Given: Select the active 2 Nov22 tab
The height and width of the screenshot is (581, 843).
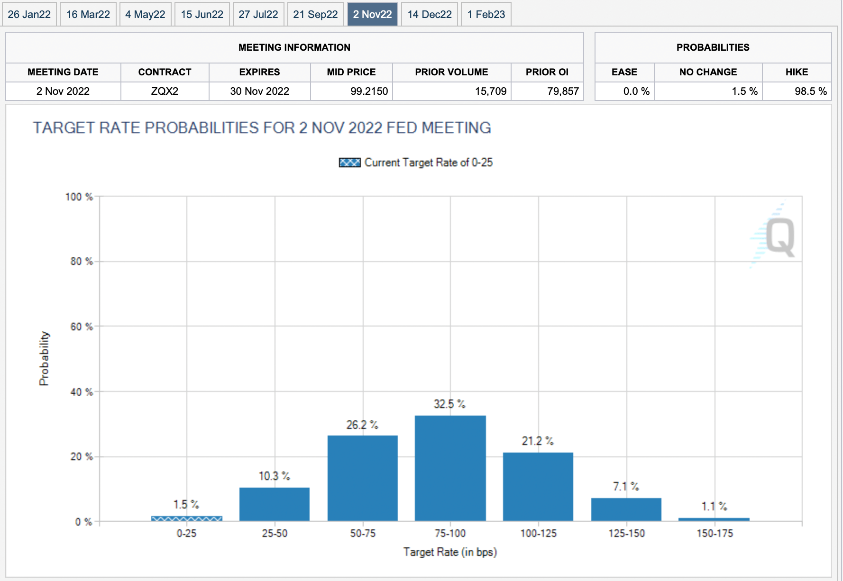Looking at the screenshot, I should [x=372, y=14].
